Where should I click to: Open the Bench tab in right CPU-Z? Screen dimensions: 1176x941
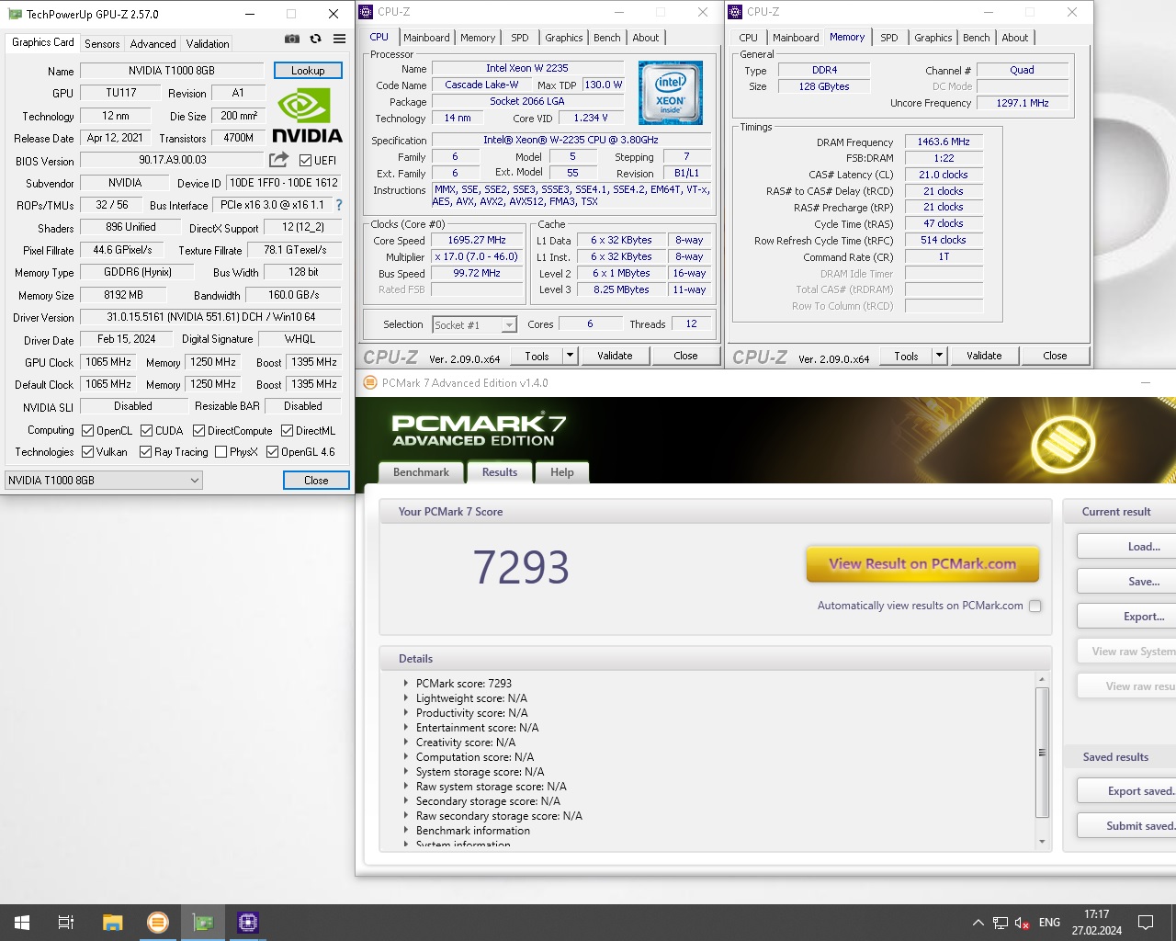[976, 38]
